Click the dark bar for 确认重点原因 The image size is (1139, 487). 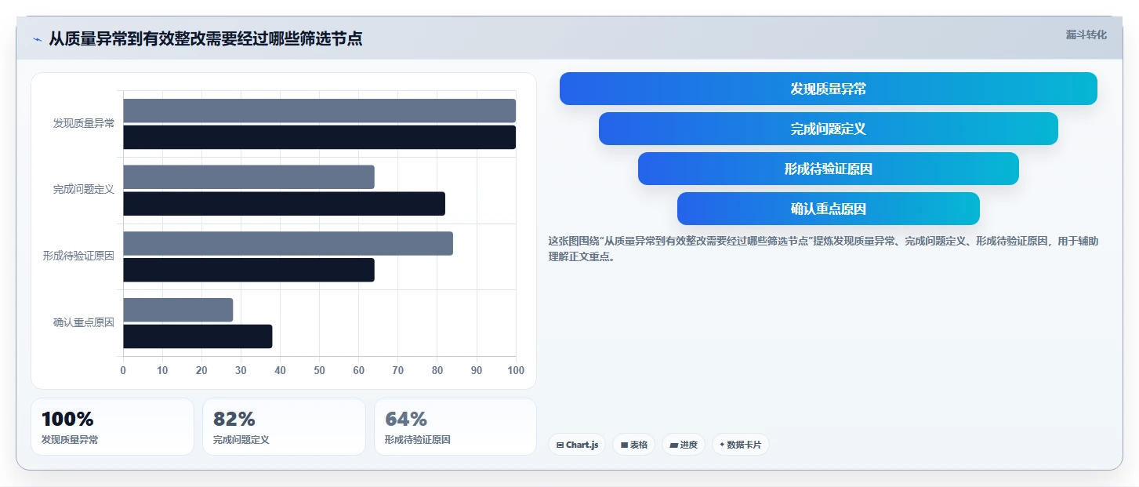click(198, 336)
